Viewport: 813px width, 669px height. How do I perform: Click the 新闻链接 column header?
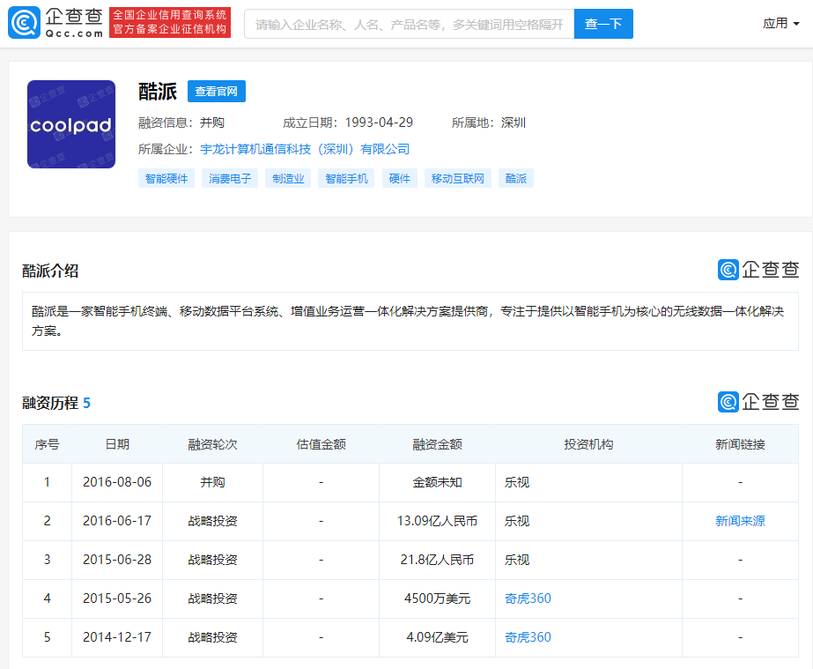pos(740,444)
